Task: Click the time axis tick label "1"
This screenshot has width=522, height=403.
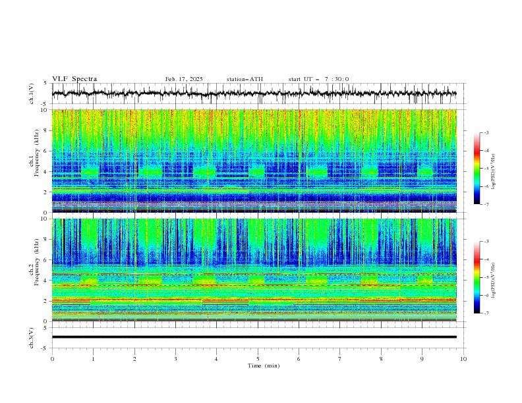Action: [x=93, y=359]
